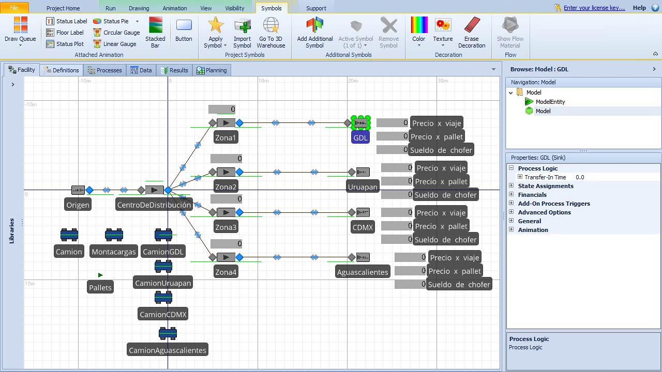Open the Data window tab
662x372 pixels.
(141, 70)
